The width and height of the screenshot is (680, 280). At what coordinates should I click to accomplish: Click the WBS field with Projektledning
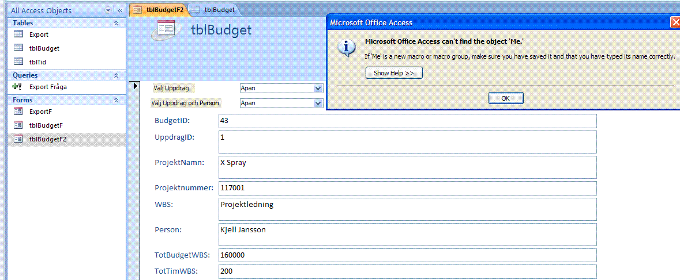[x=408, y=209]
